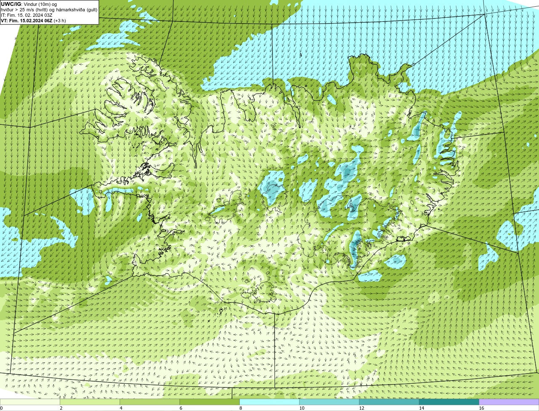Viewport: 539px width, 411px height.
Task: Click the "14" scale label
Action: 422,408
